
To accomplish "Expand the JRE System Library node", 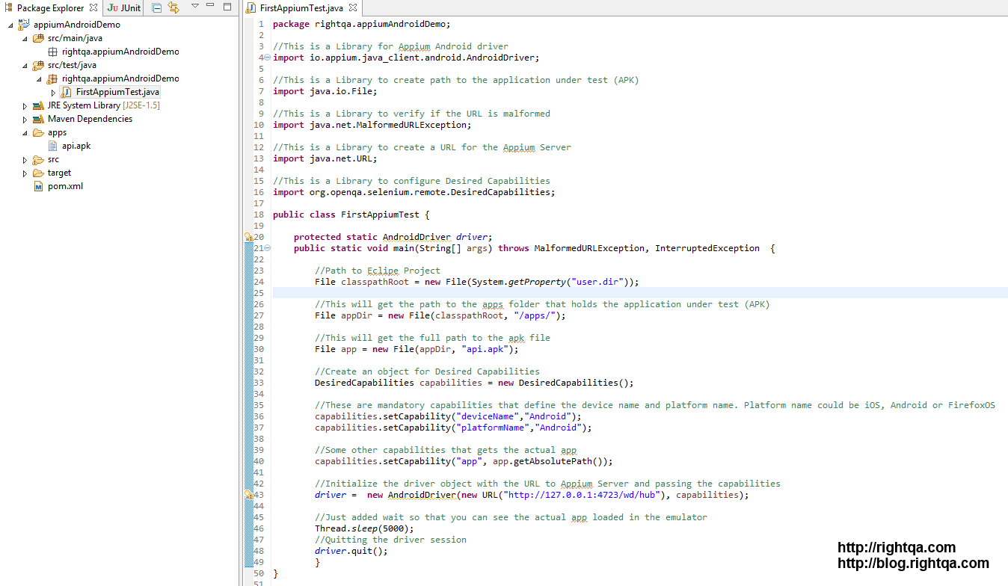I will click(24, 105).
